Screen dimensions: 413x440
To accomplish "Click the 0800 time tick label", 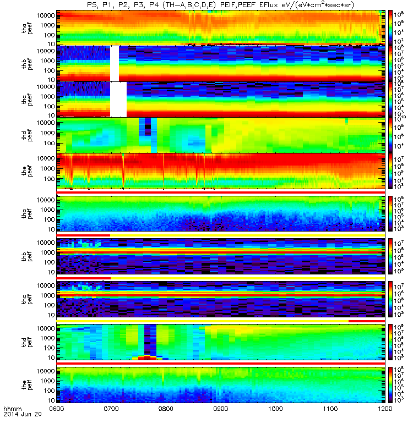I will click(166, 409).
